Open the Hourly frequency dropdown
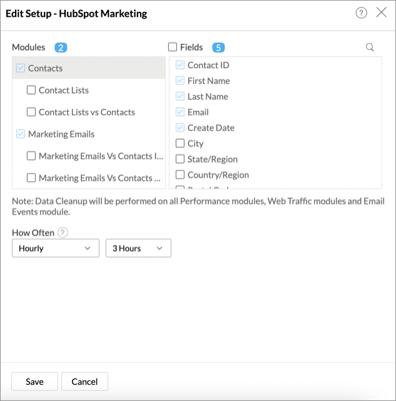Image resolution: width=396 pixels, height=401 pixels. (56, 248)
